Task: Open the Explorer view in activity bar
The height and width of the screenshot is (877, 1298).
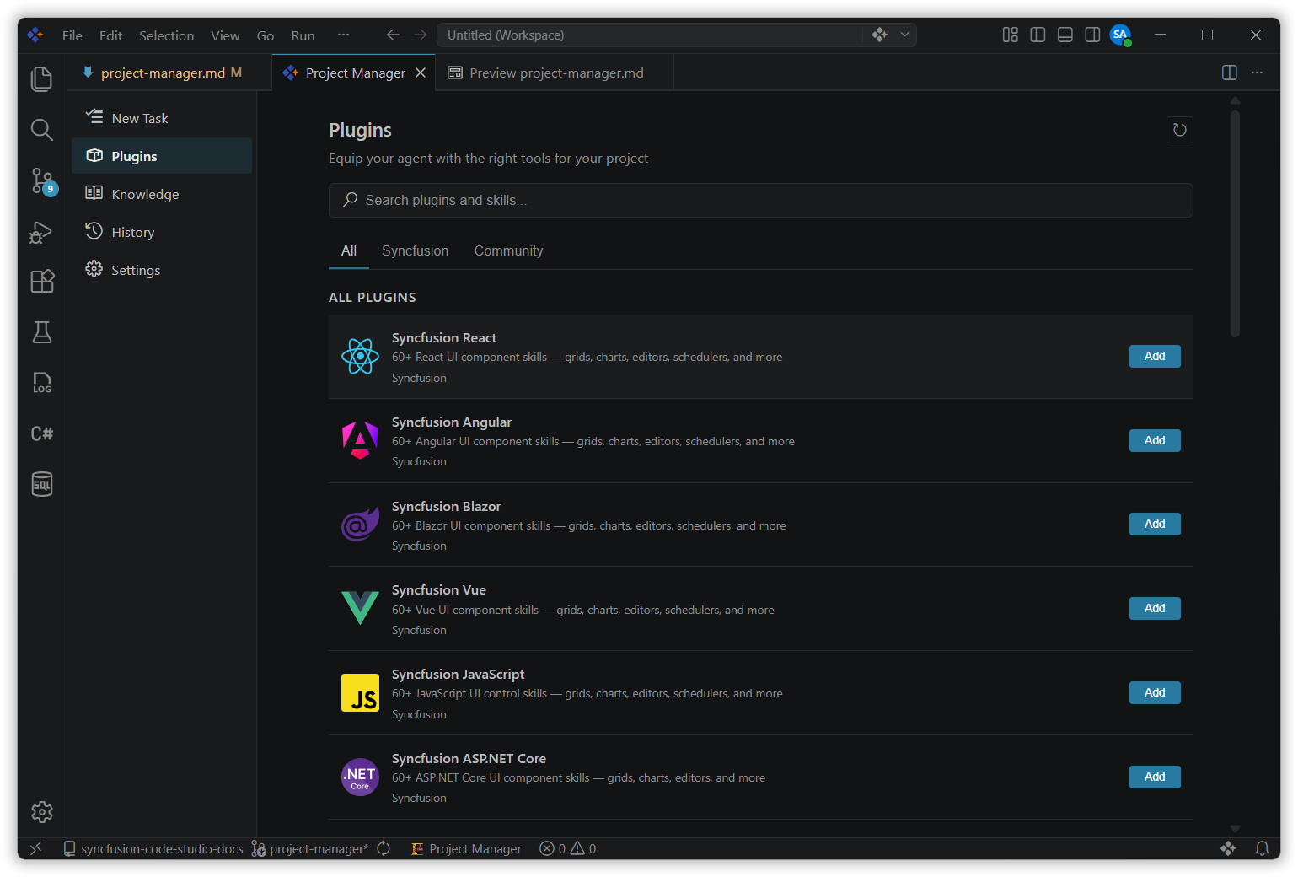Action: [x=41, y=78]
